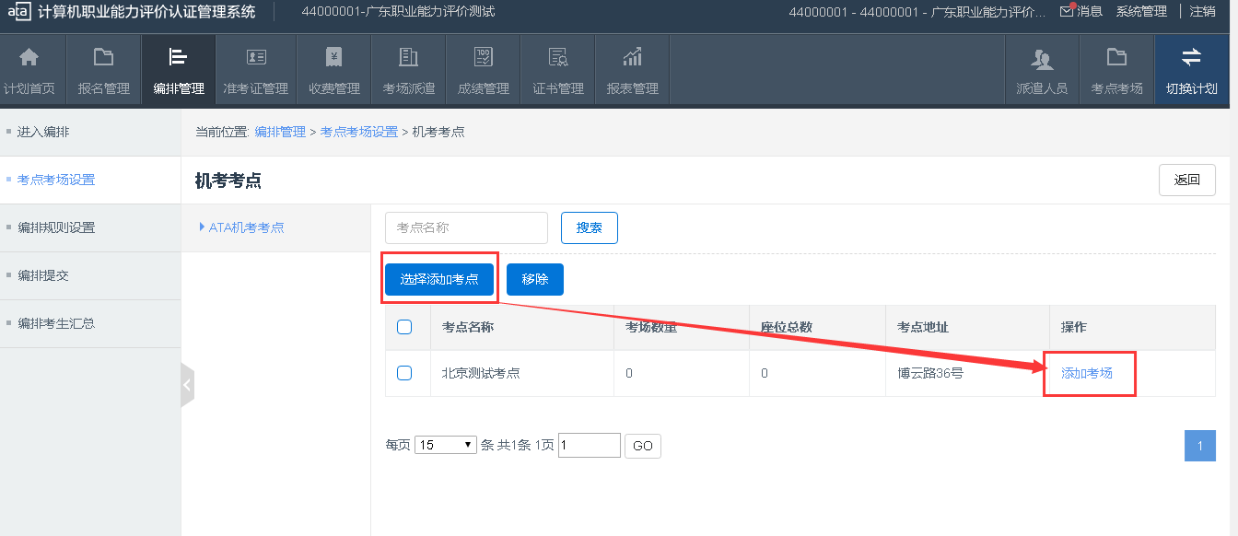Focus the page number input box

(590, 445)
